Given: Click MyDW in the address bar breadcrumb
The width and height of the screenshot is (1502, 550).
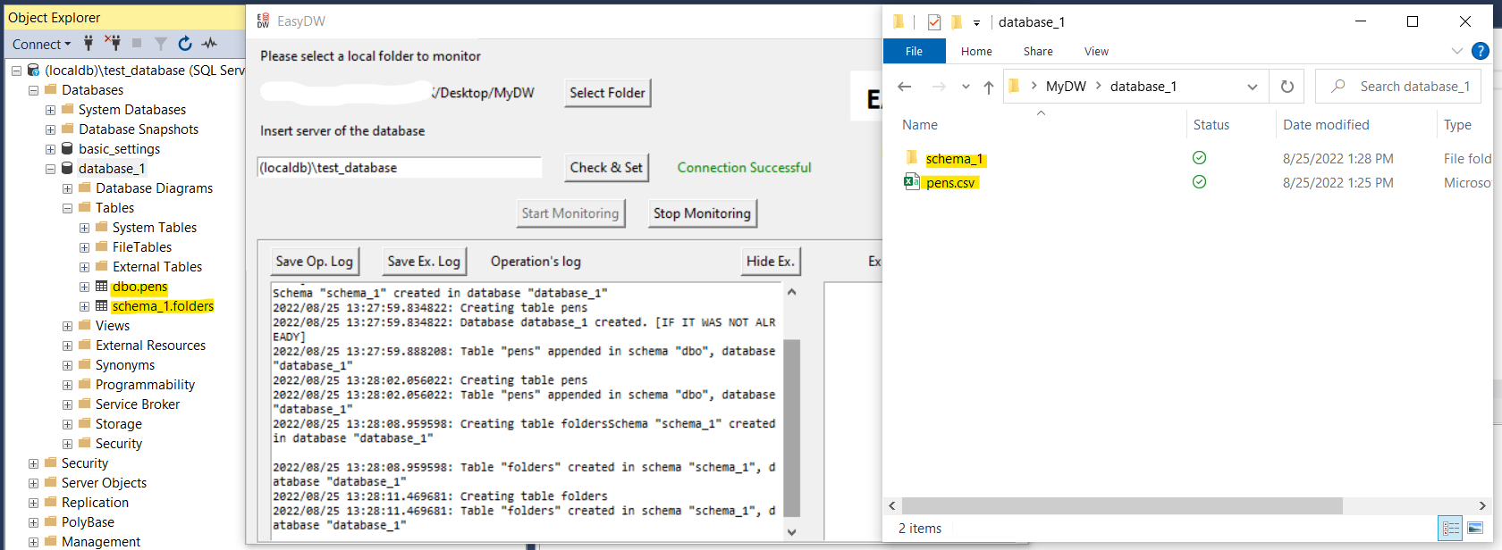Looking at the screenshot, I should click(1066, 87).
